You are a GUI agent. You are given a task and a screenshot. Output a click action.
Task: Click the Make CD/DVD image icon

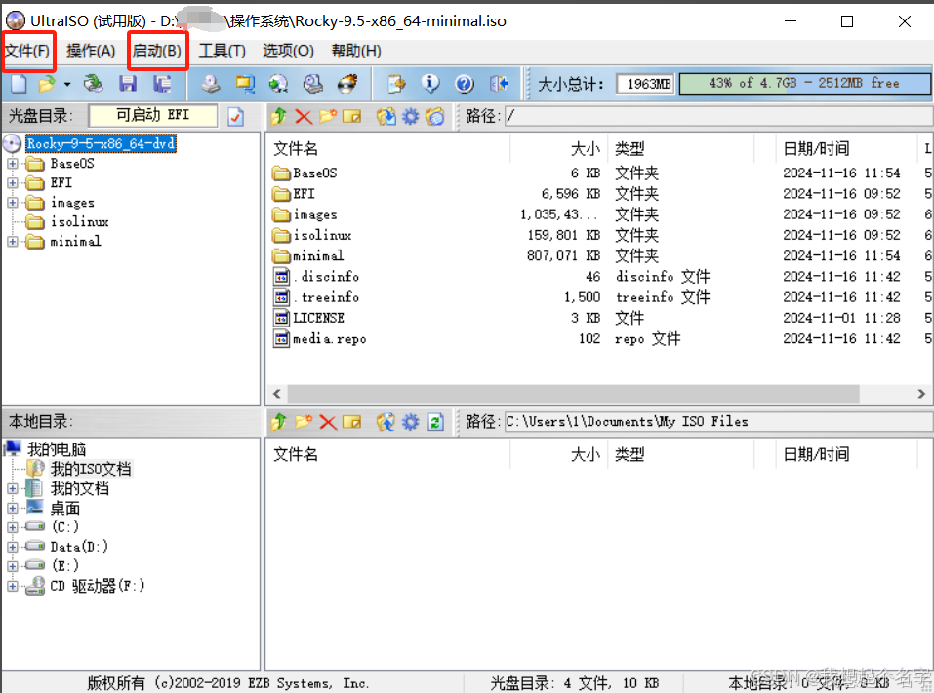click(210, 84)
